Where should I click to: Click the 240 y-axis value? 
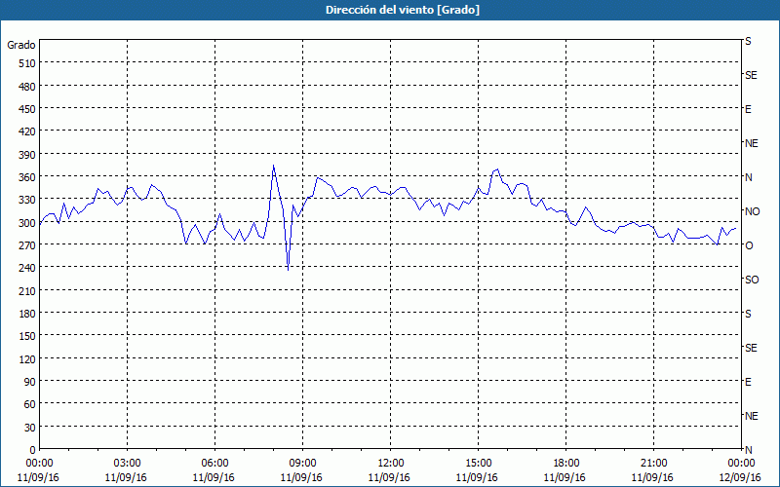click(x=27, y=269)
